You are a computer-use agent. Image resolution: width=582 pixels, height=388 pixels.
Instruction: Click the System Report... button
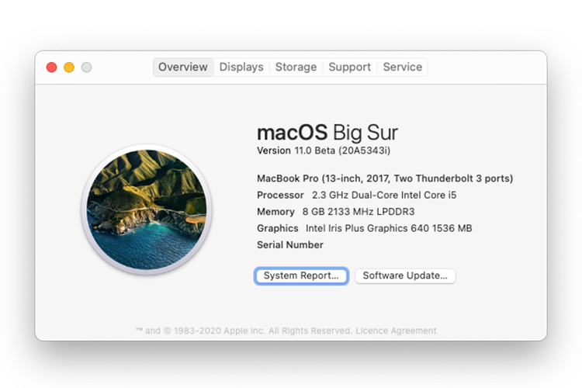(x=301, y=276)
